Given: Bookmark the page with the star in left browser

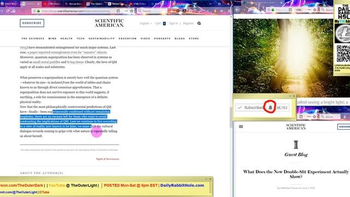Looking at the screenshot, I should [x=132, y=11].
